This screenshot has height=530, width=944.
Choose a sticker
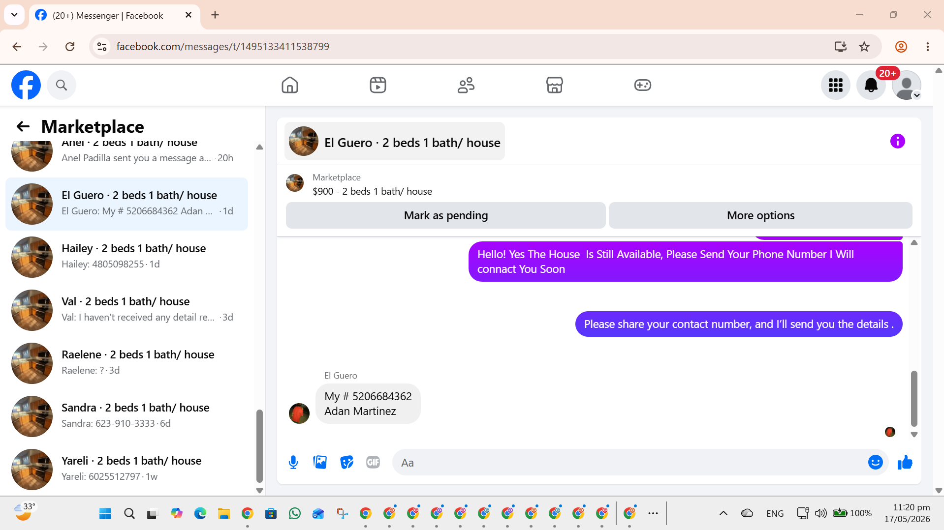coord(346,462)
